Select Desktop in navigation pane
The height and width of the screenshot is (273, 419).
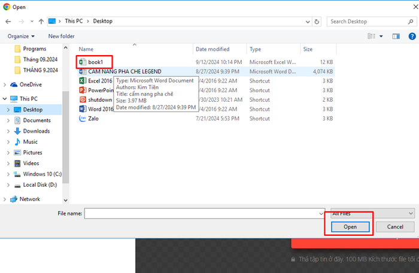28,110
